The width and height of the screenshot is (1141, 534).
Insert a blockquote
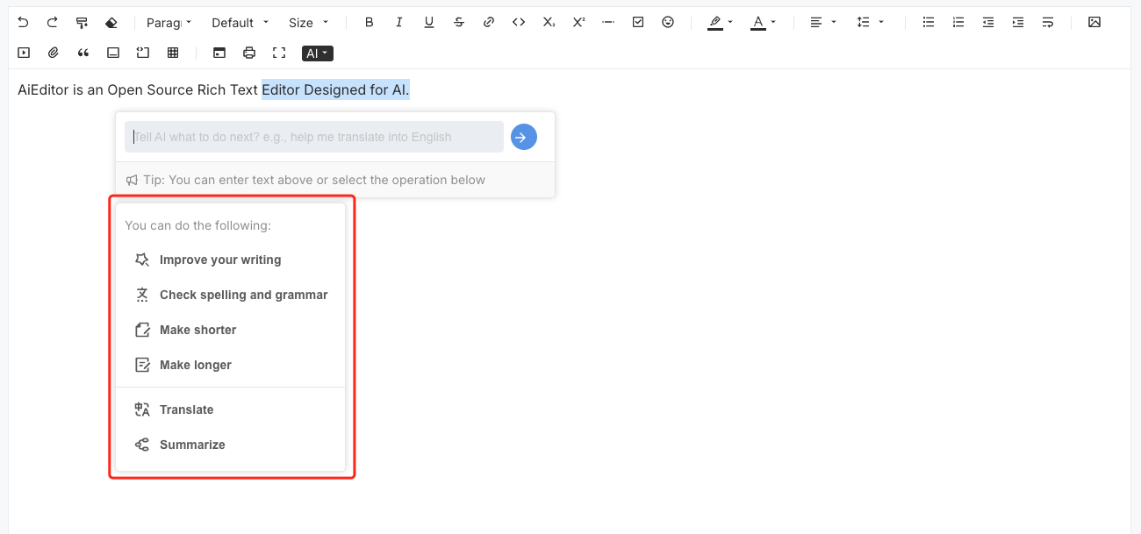(x=83, y=53)
